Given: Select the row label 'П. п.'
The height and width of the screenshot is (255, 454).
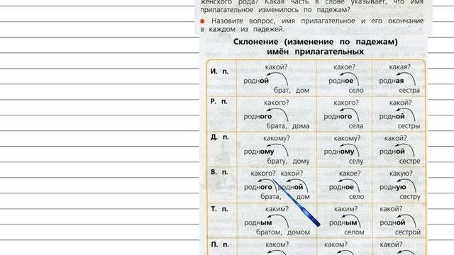Looking at the screenshot, I should point(220,244).
